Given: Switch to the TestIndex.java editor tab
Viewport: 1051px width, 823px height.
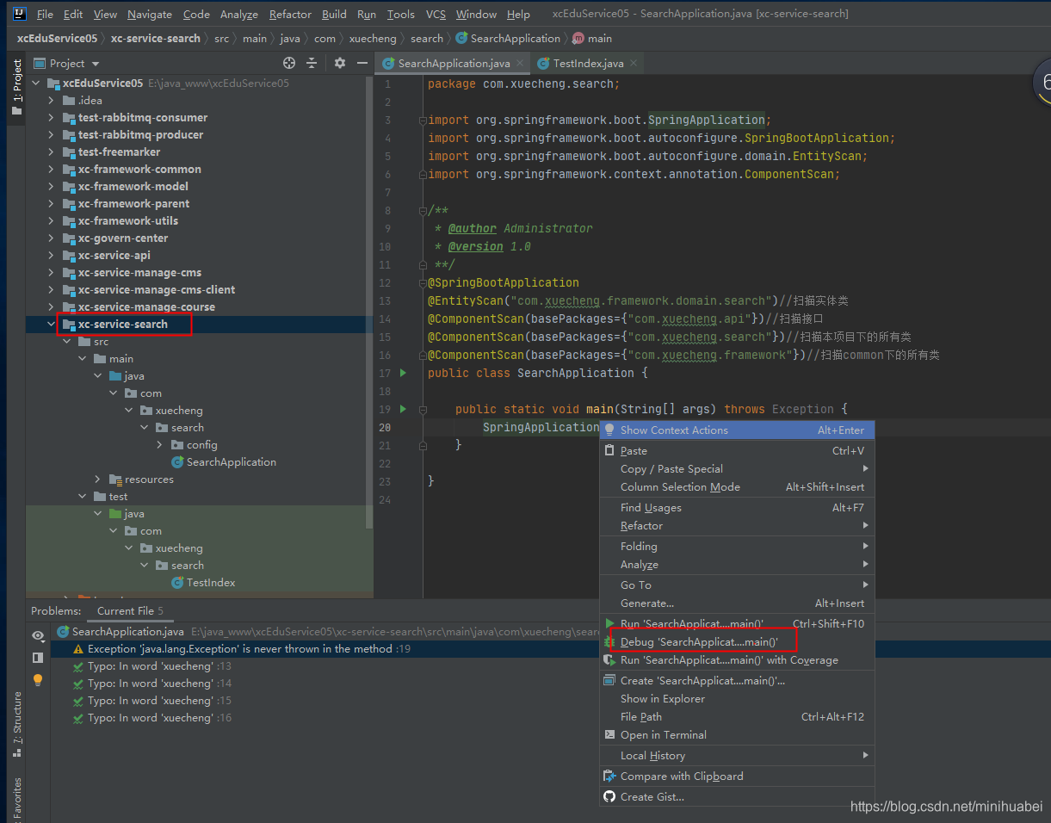Looking at the screenshot, I should coord(588,63).
